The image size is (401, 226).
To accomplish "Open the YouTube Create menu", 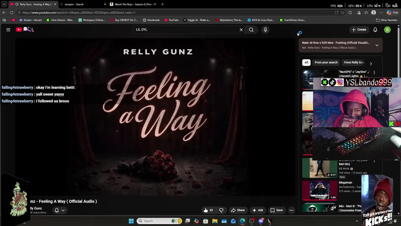I will [x=359, y=30].
